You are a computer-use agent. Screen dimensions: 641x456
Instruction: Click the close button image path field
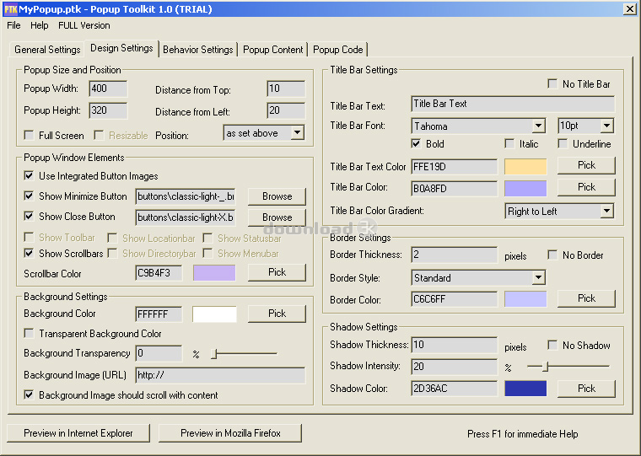tap(186, 217)
